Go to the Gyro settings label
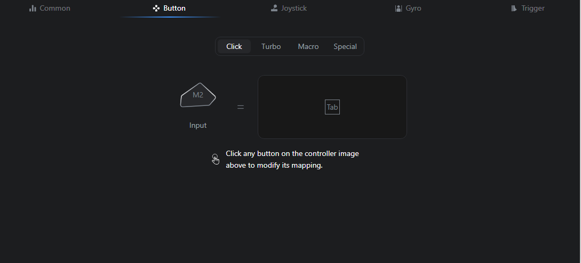Screen dimensions: 581x263 (413, 8)
